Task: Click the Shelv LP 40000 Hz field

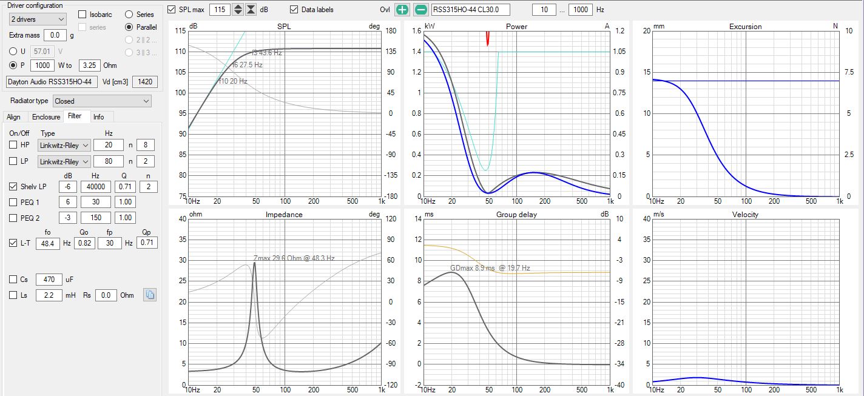Action: coord(96,186)
